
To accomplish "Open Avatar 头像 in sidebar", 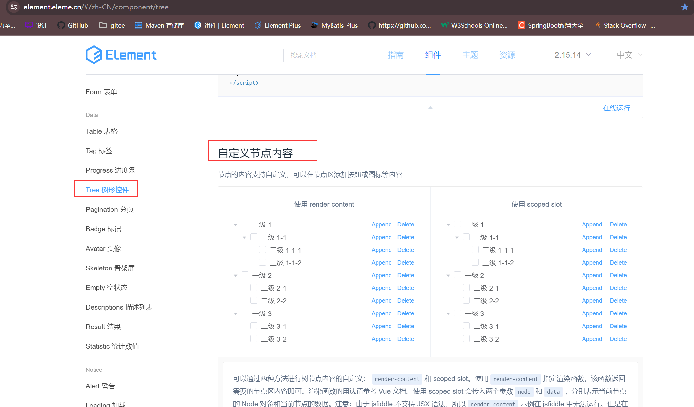I will coord(103,248).
